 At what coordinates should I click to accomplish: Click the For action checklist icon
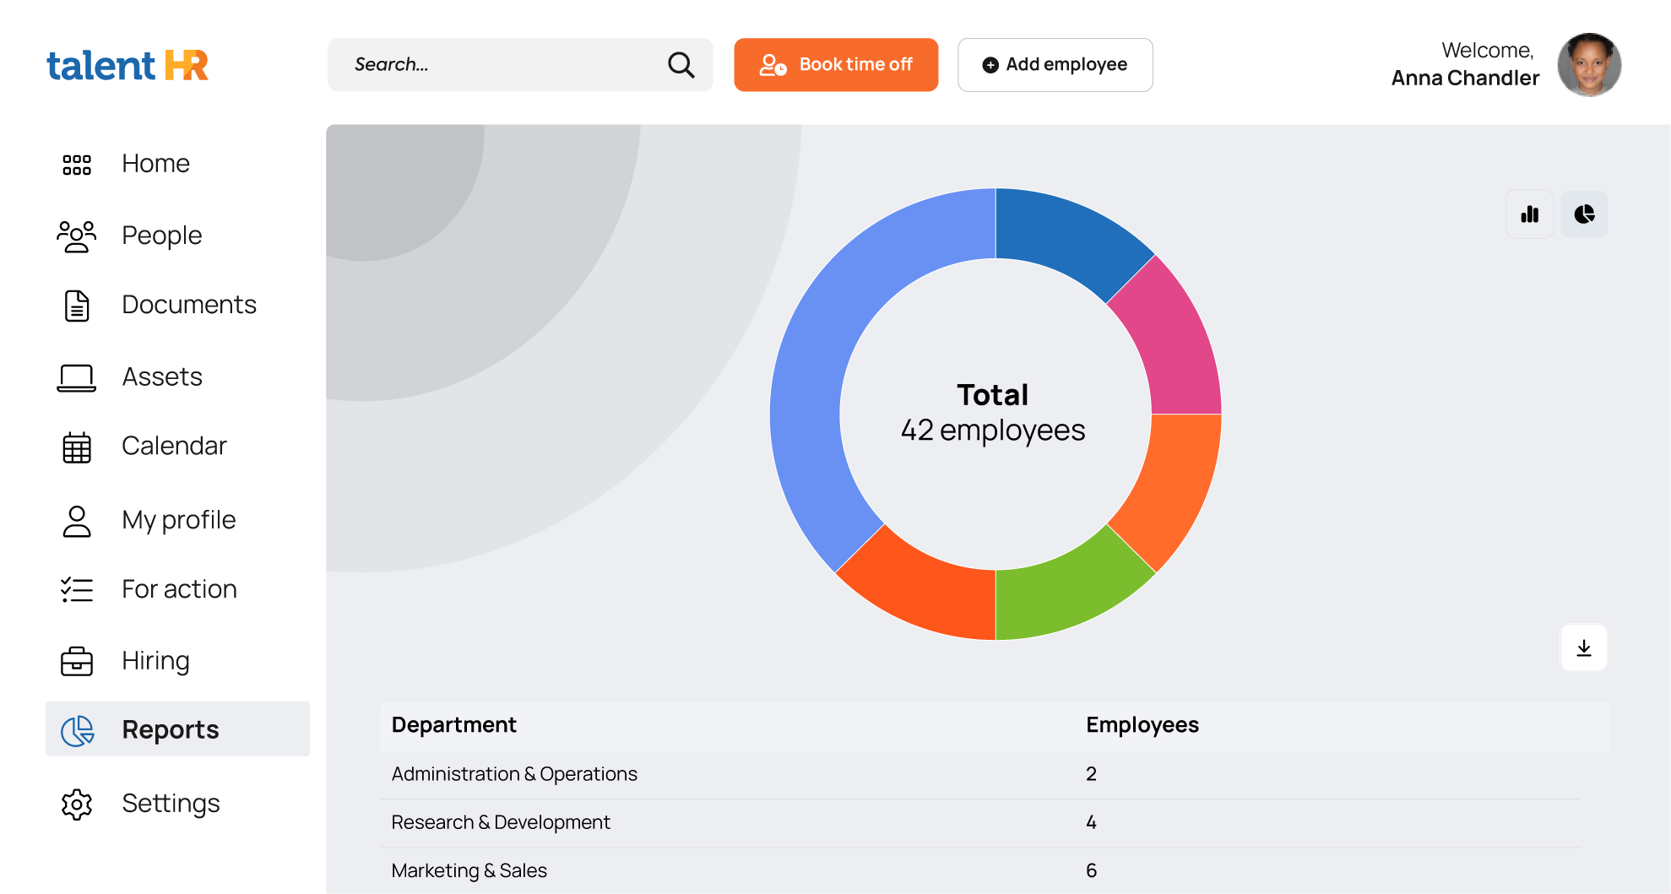click(x=77, y=589)
